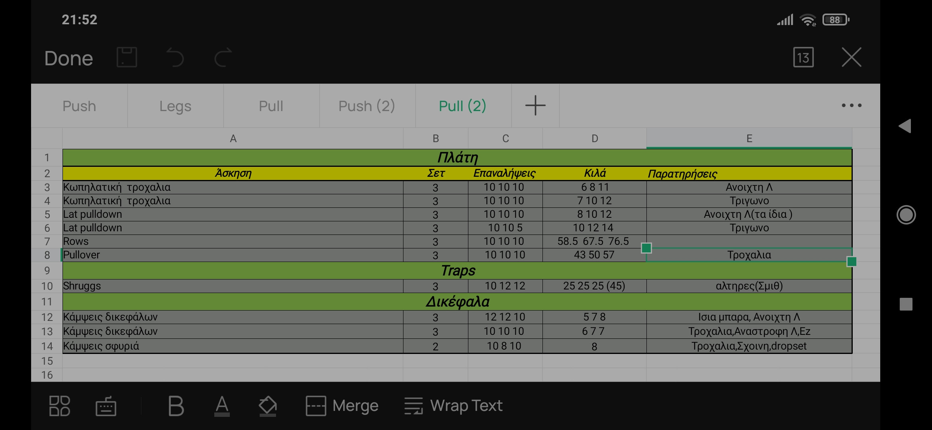Select the Πλάτη header cell
Viewport: 932px width, 430px height.
tap(457, 158)
